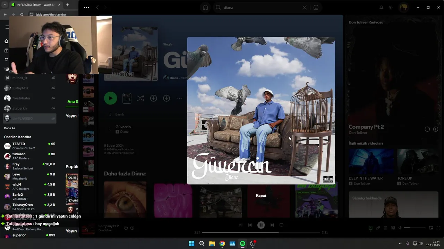This screenshot has height=249, width=444.
Task: Open more options for Güvercin single
Action: coord(179,99)
